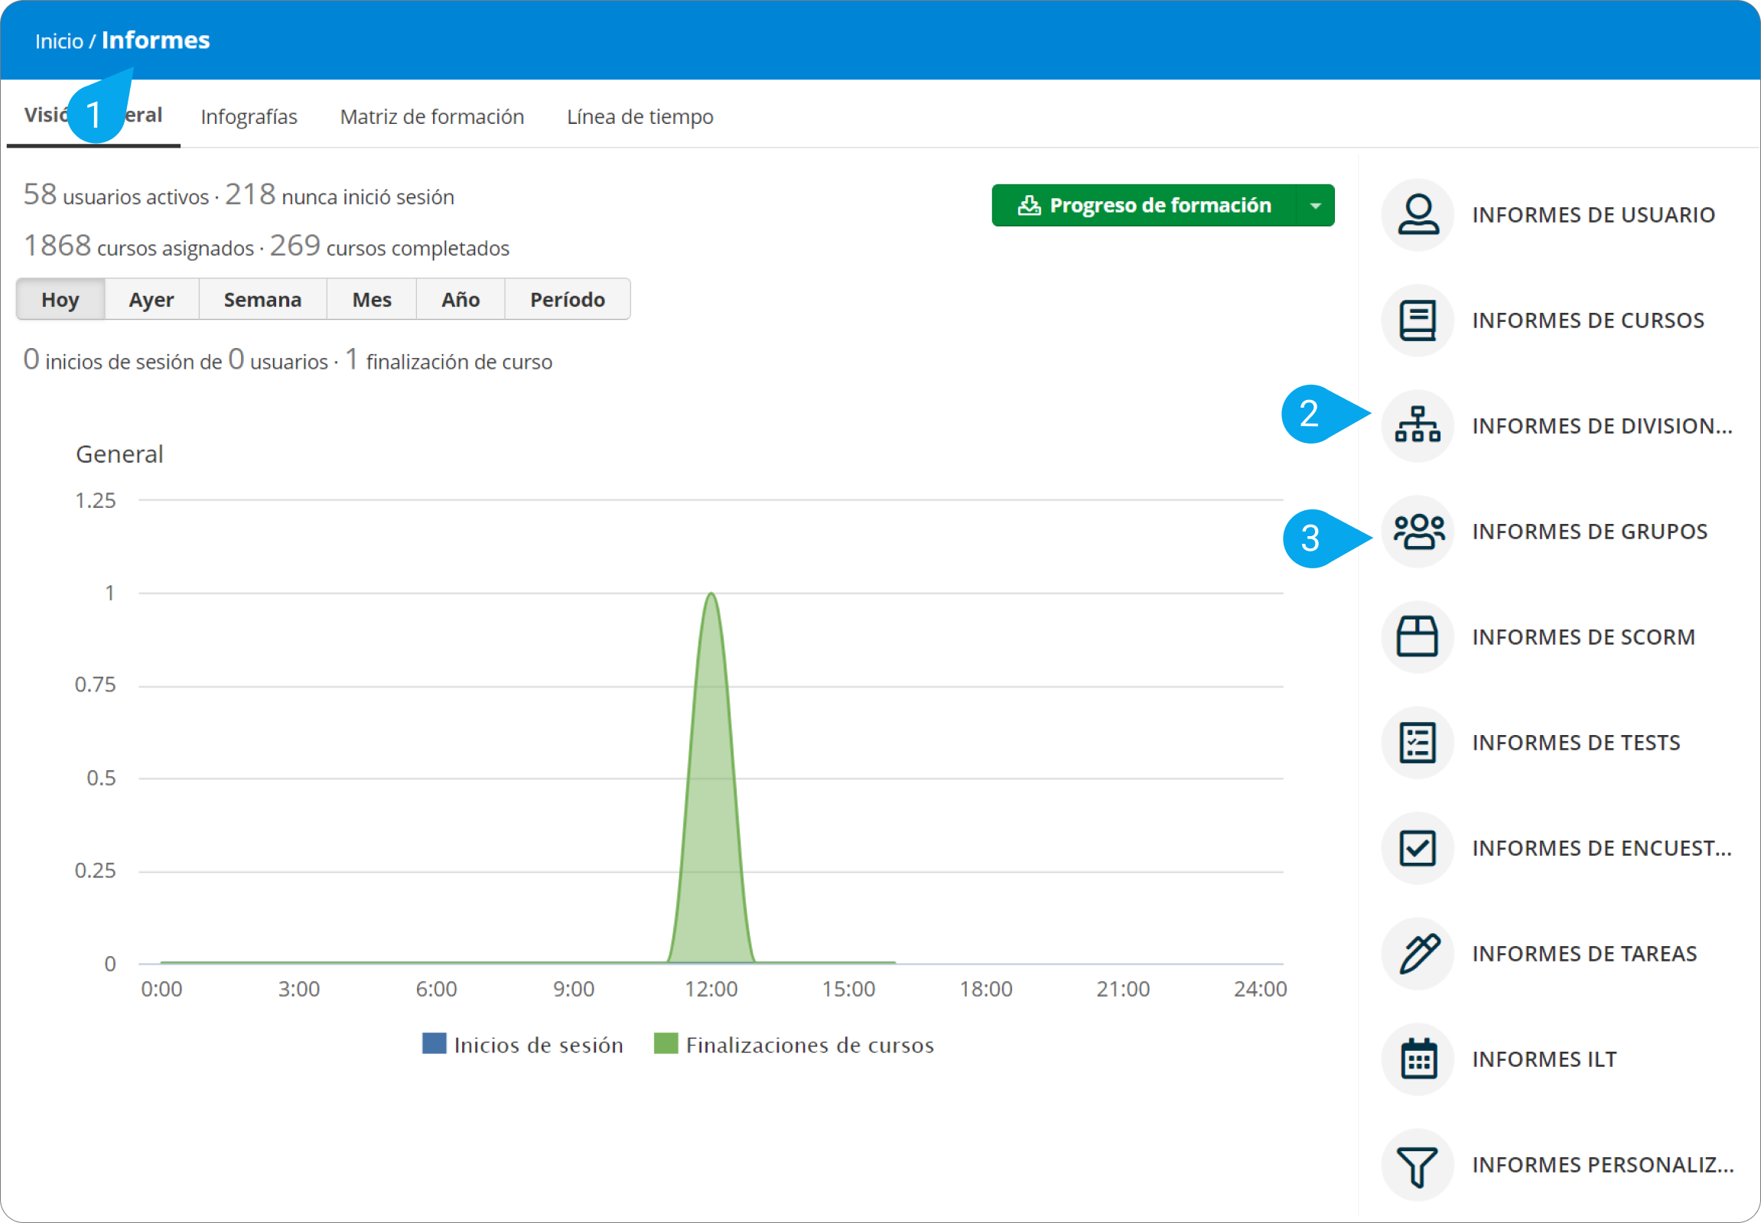
Task: Go to Inicio in the breadcrumb
Action: (x=59, y=41)
